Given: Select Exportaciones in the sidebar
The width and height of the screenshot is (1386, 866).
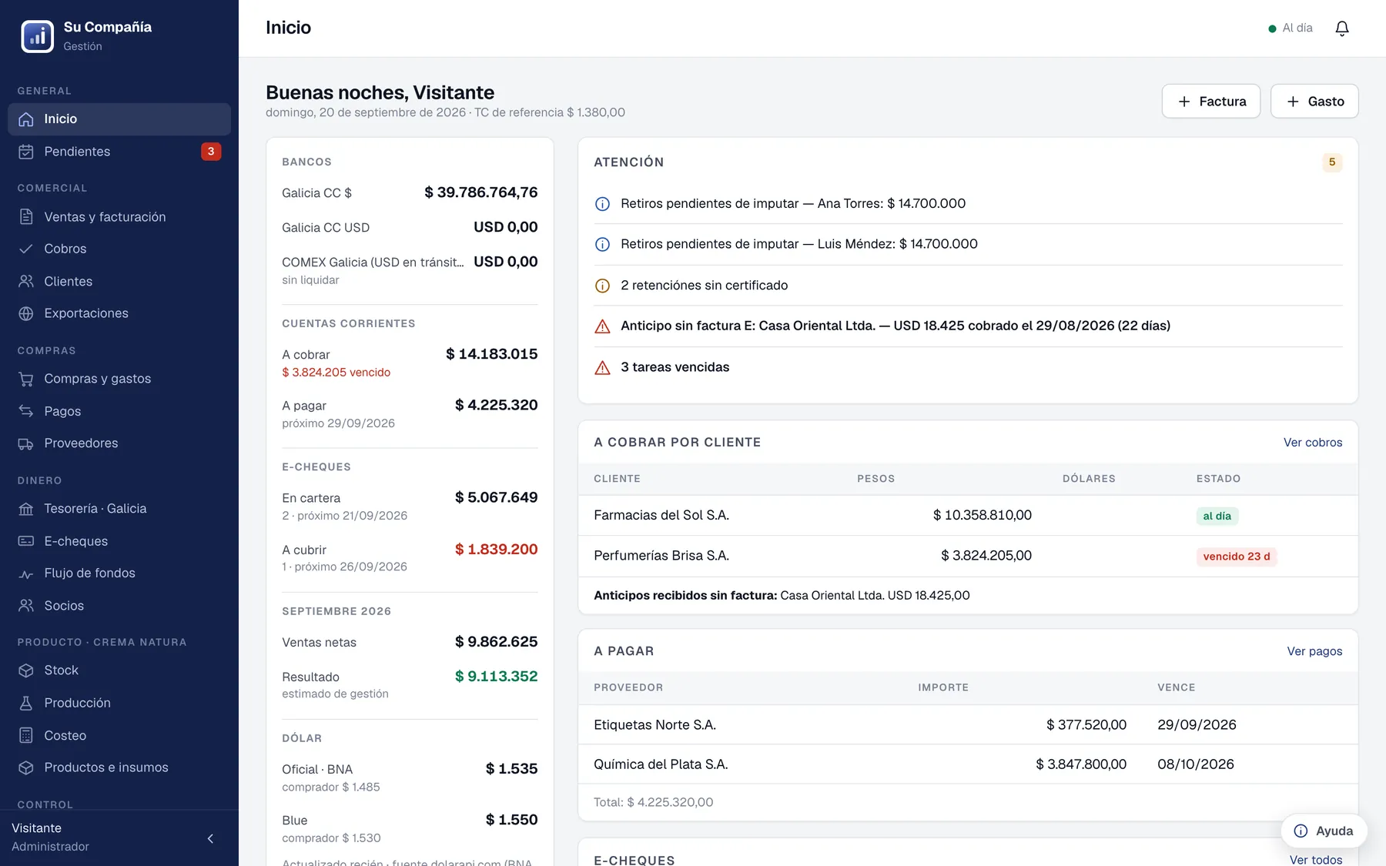Looking at the screenshot, I should (x=119, y=313).
